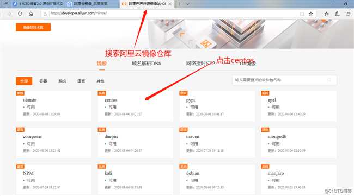This screenshot has width=354, height=196.
Task: Click the favorite star in address bar
Action: 311,14
